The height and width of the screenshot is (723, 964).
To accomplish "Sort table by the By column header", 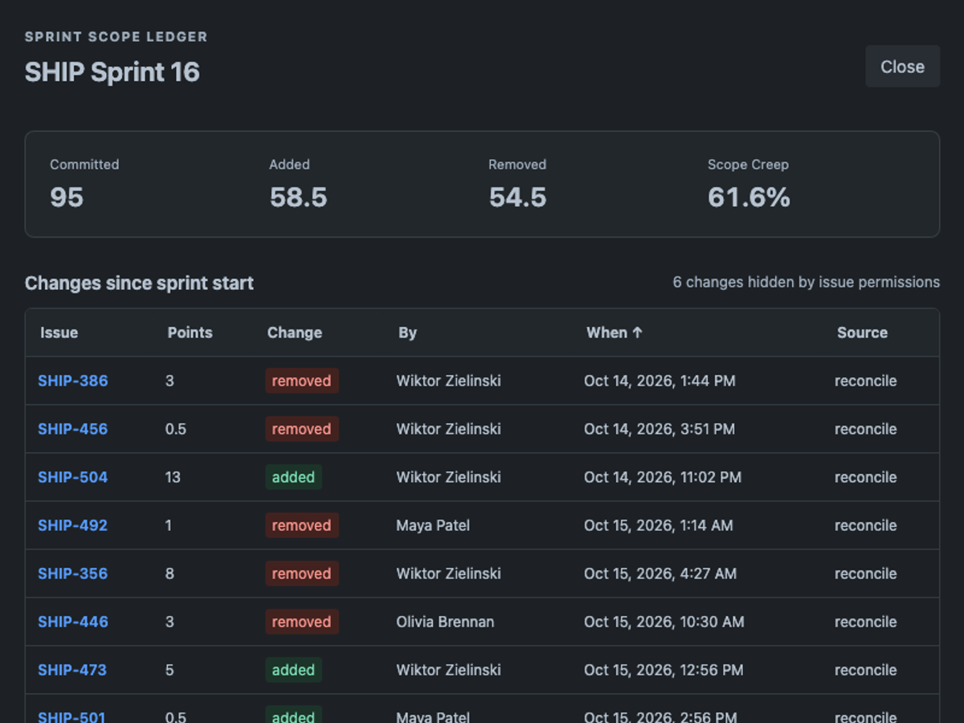I will 407,333.
